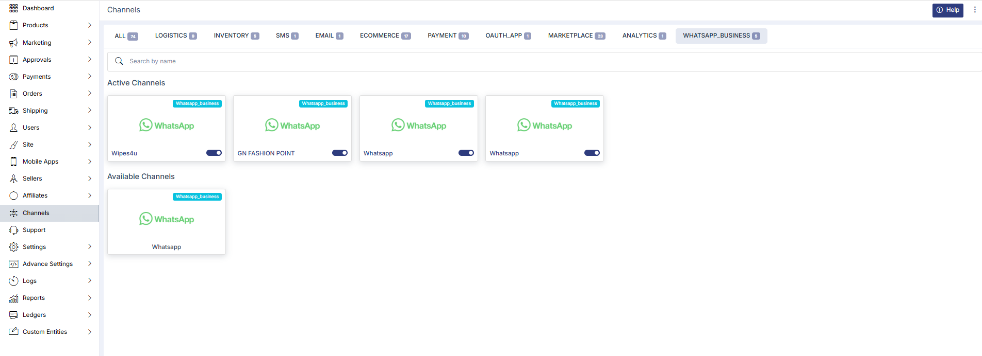Toggle the fourth active Whatsapp channel
982x356 pixels.
pos(592,153)
